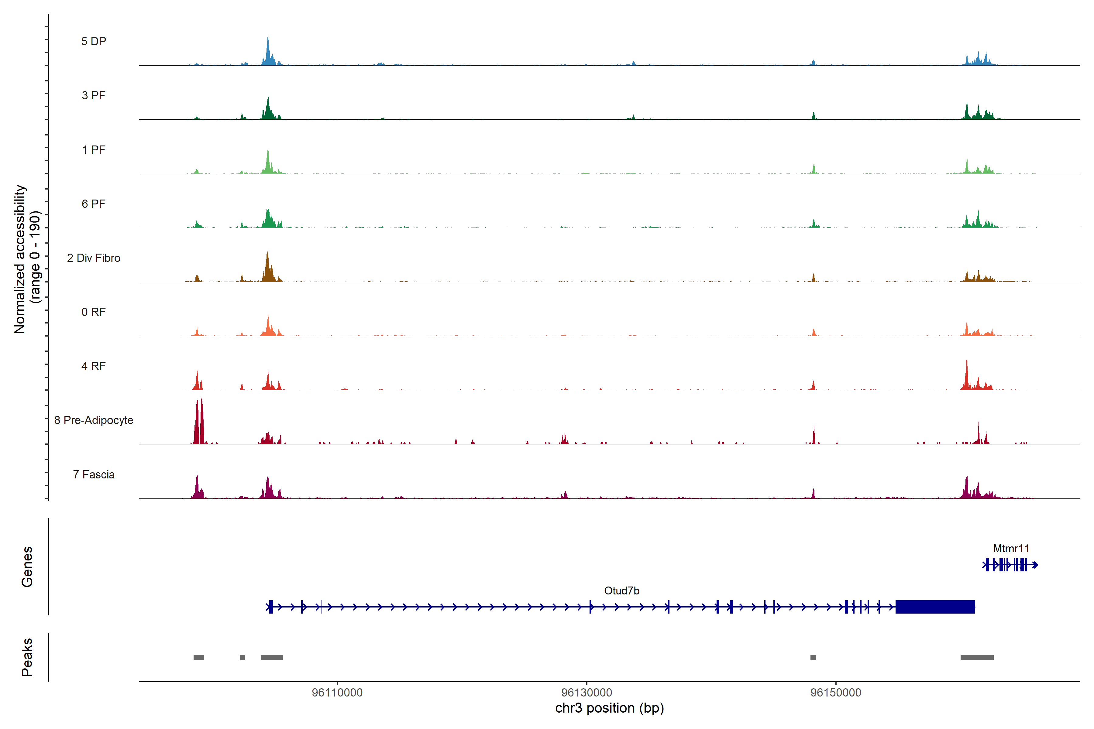Click the 7 Fascia track label
Viewport: 1094px width, 729px height.
(94, 474)
